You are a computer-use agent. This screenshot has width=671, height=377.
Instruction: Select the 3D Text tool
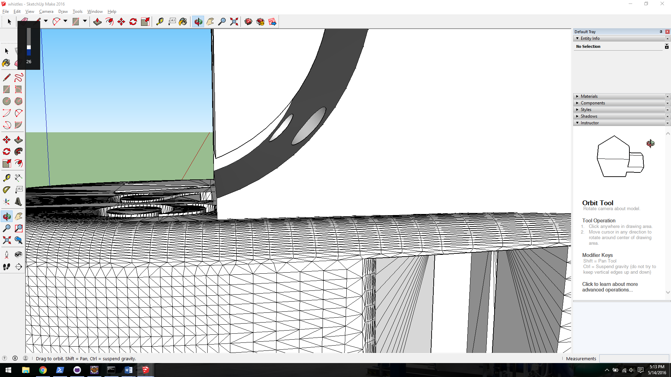pyautogui.click(x=19, y=202)
